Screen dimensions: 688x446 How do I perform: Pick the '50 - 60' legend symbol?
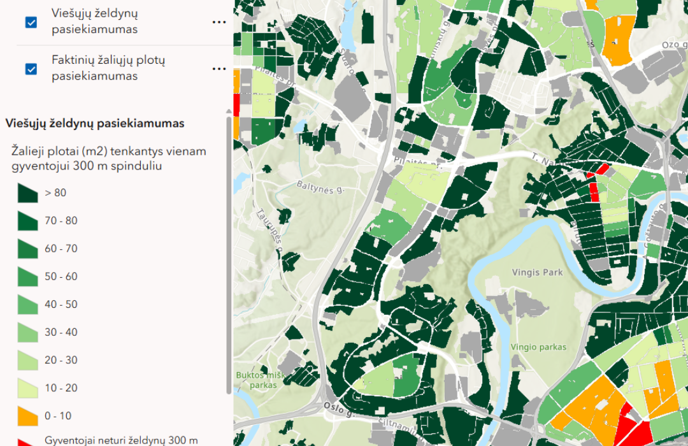27,277
